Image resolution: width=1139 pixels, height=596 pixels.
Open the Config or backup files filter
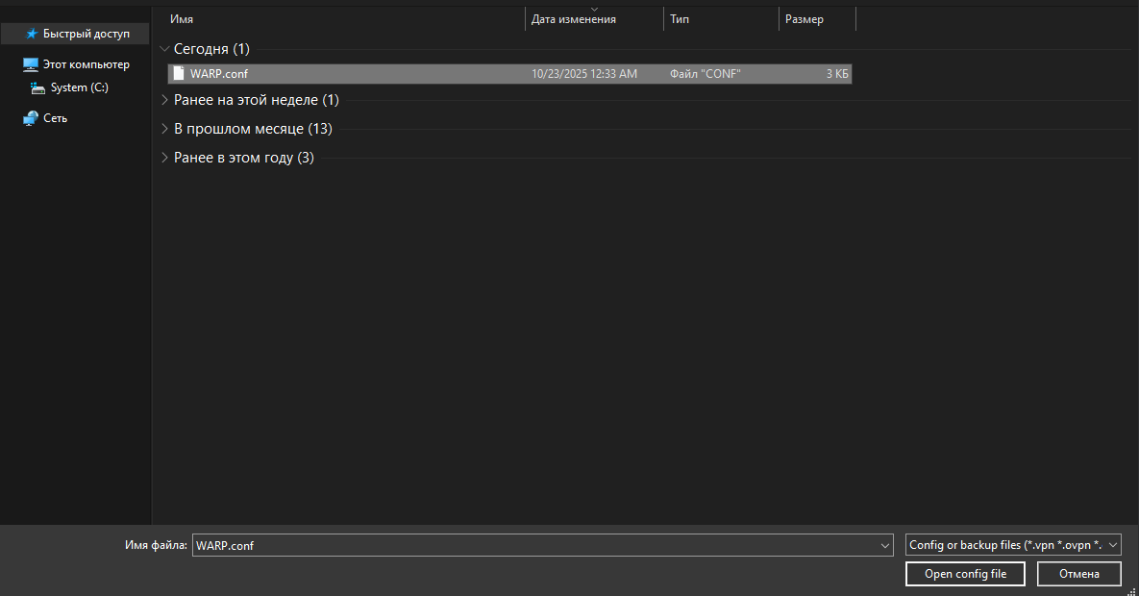(1013, 545)
